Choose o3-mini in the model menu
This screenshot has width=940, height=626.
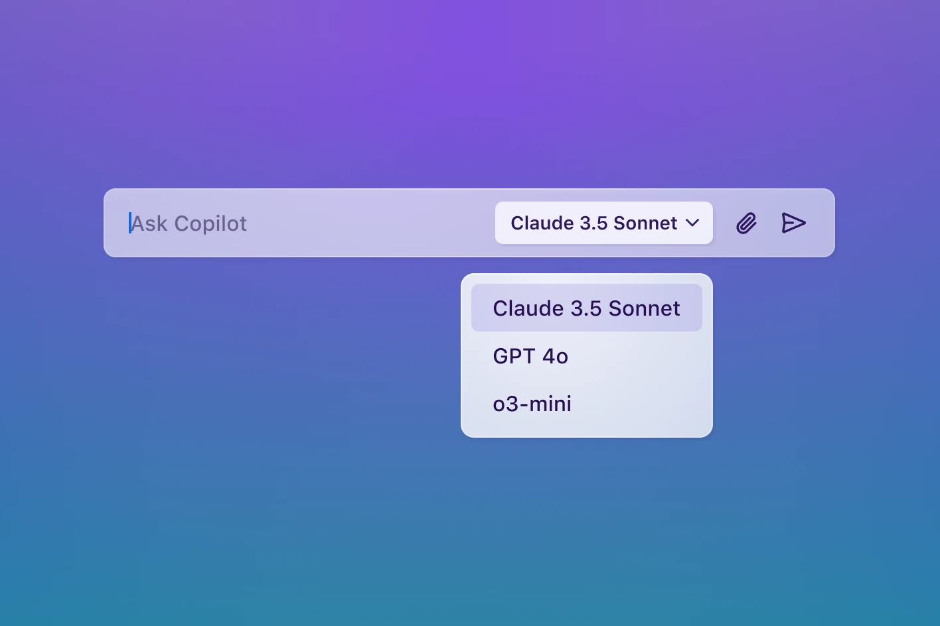click(532, 404)
